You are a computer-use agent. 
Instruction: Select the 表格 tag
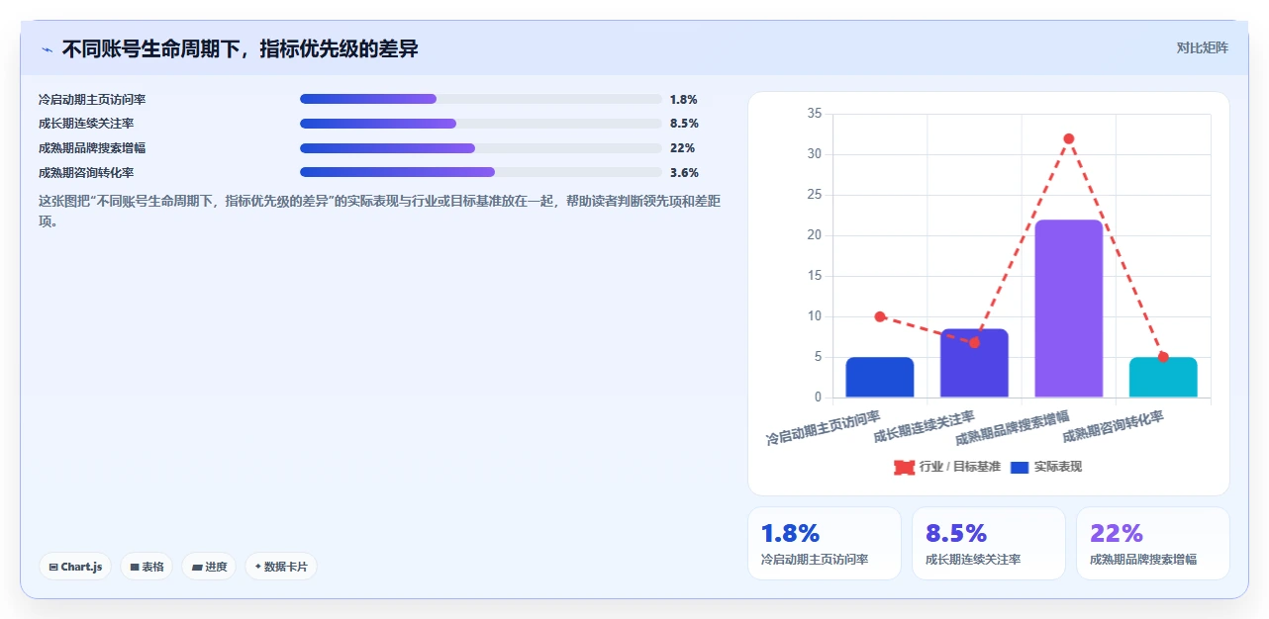point(146,567)
